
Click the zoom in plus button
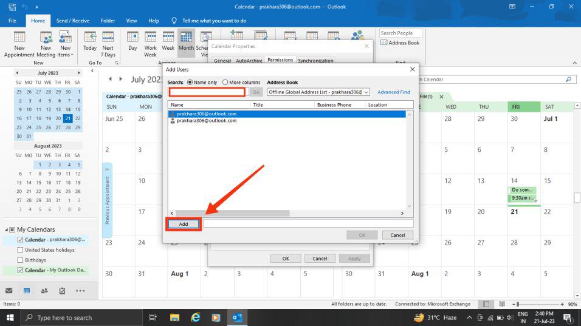point(562,304)
